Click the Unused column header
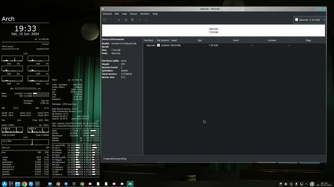334x187 pixels. pyautogui.click(x=272, y=40)
